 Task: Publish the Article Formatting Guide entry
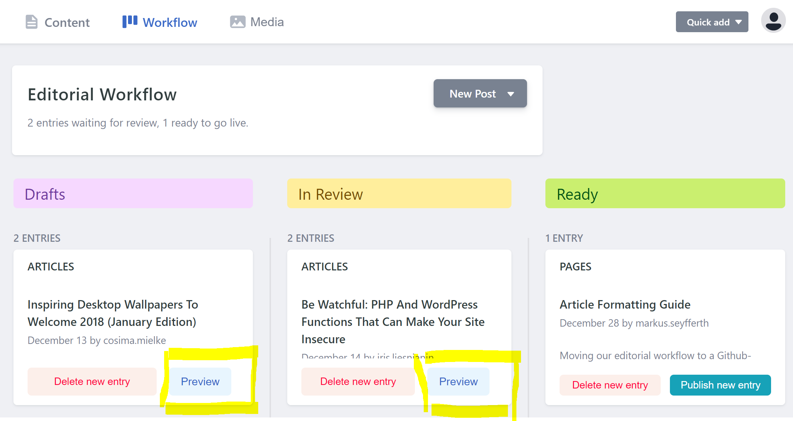tap(720, 385)
